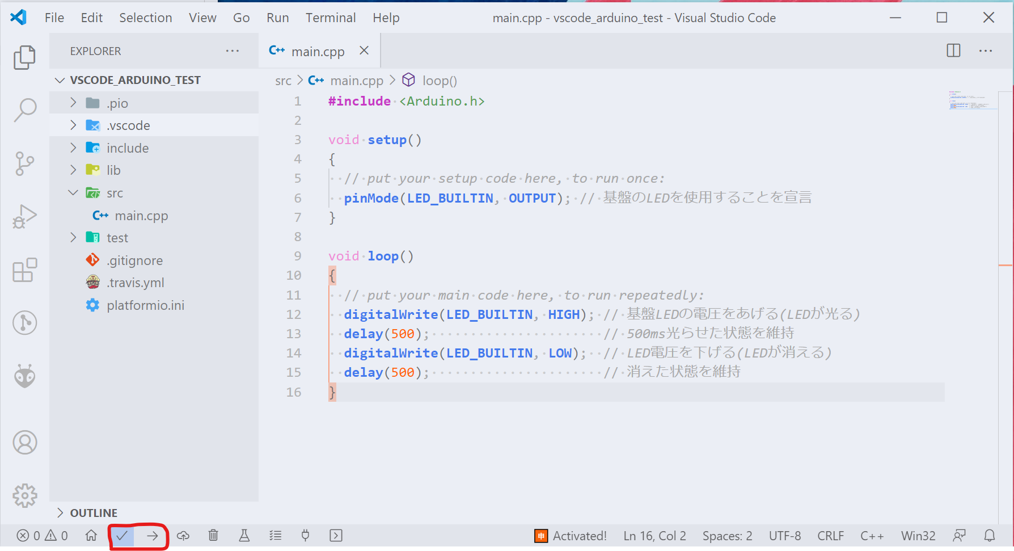Open the File menu
The image size is (1014, 551).
coord(54,18)
